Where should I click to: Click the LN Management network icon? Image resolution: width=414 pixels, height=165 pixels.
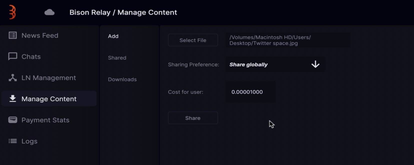pos(13,78)
